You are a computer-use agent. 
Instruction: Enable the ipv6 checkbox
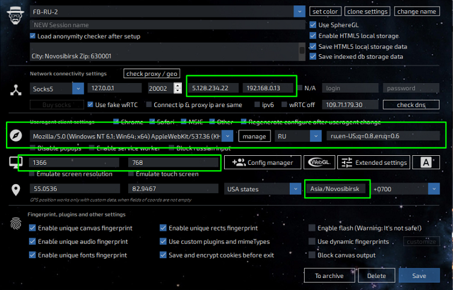pos(257,105)
